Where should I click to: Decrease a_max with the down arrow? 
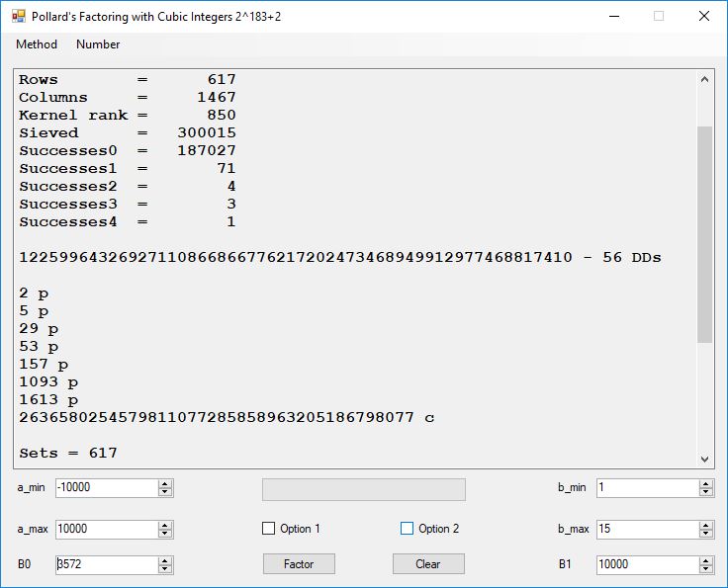tap(165, 533)
